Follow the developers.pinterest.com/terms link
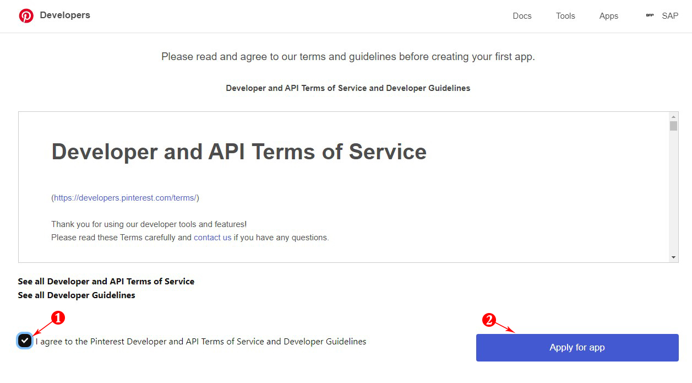 point(125,197)
